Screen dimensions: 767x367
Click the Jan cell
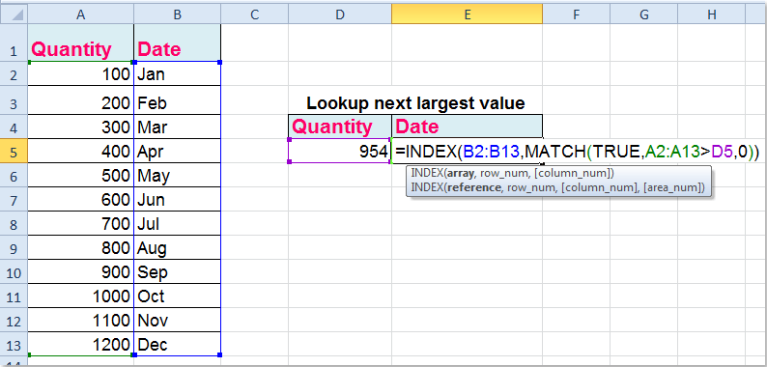click(177, 74)
